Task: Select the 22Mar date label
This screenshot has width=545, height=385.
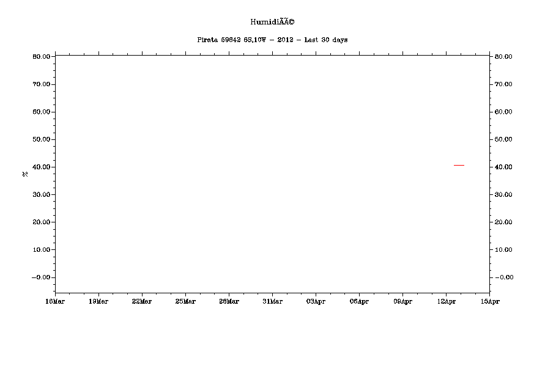Action: click(x=142, y=301)
